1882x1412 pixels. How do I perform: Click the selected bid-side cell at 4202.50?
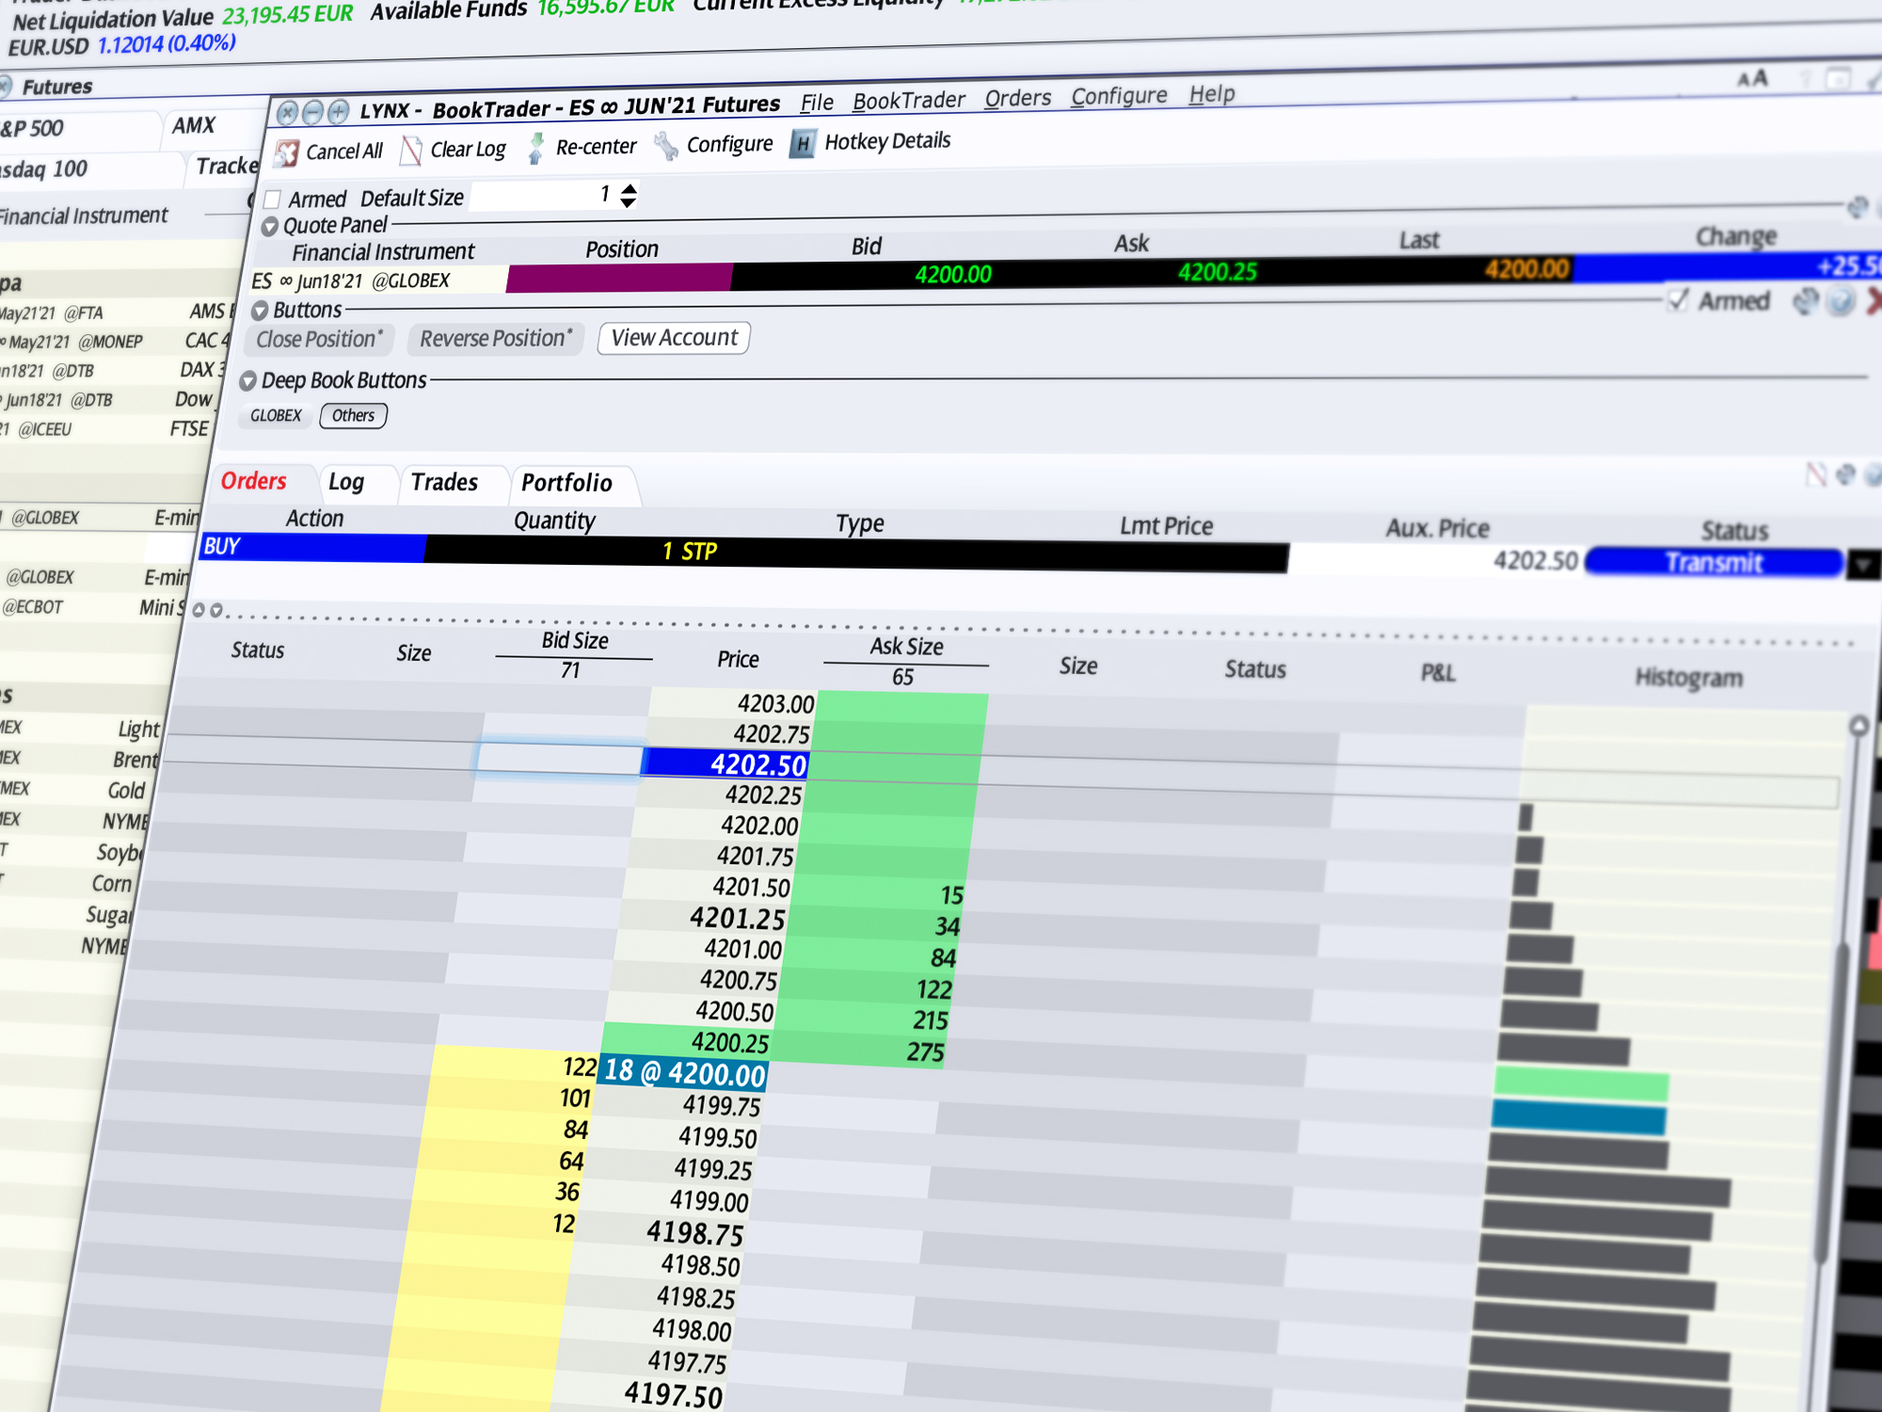(x=560, y=758)
